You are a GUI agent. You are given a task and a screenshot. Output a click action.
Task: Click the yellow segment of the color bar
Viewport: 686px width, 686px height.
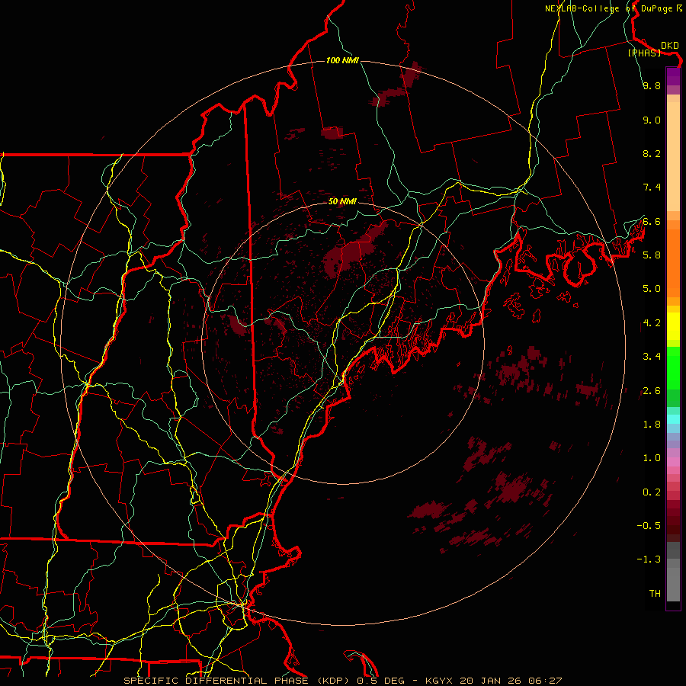(673, 326)
